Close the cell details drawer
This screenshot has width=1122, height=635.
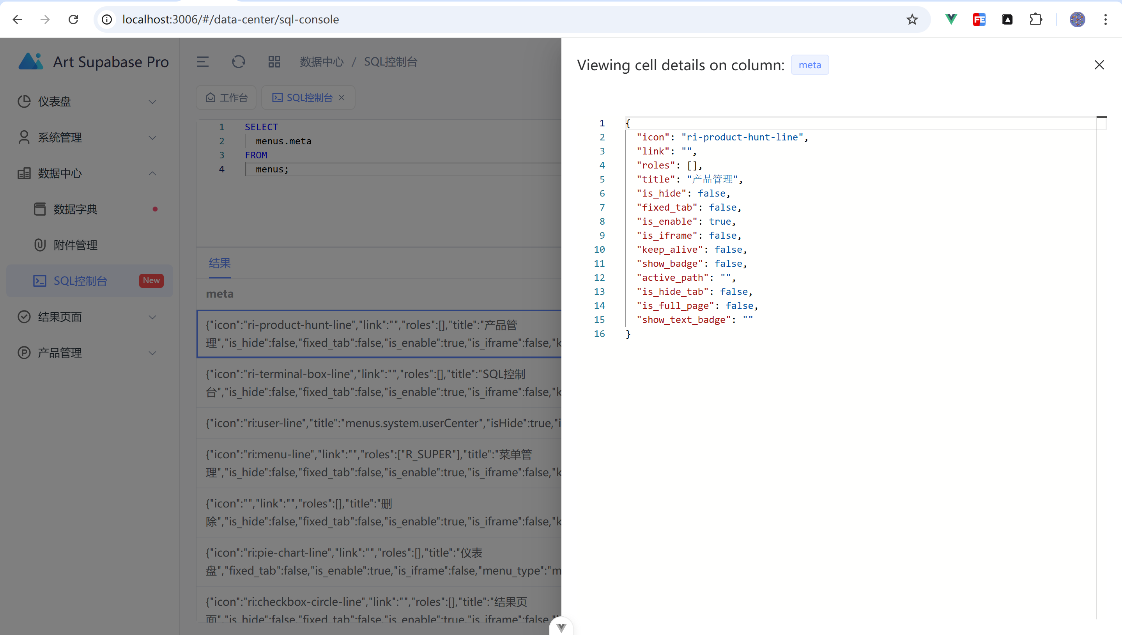tap(1099, 65)
